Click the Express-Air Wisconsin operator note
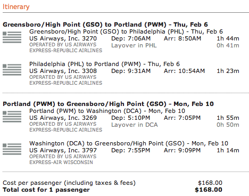 pyautogui.click(x=63, y=159)
